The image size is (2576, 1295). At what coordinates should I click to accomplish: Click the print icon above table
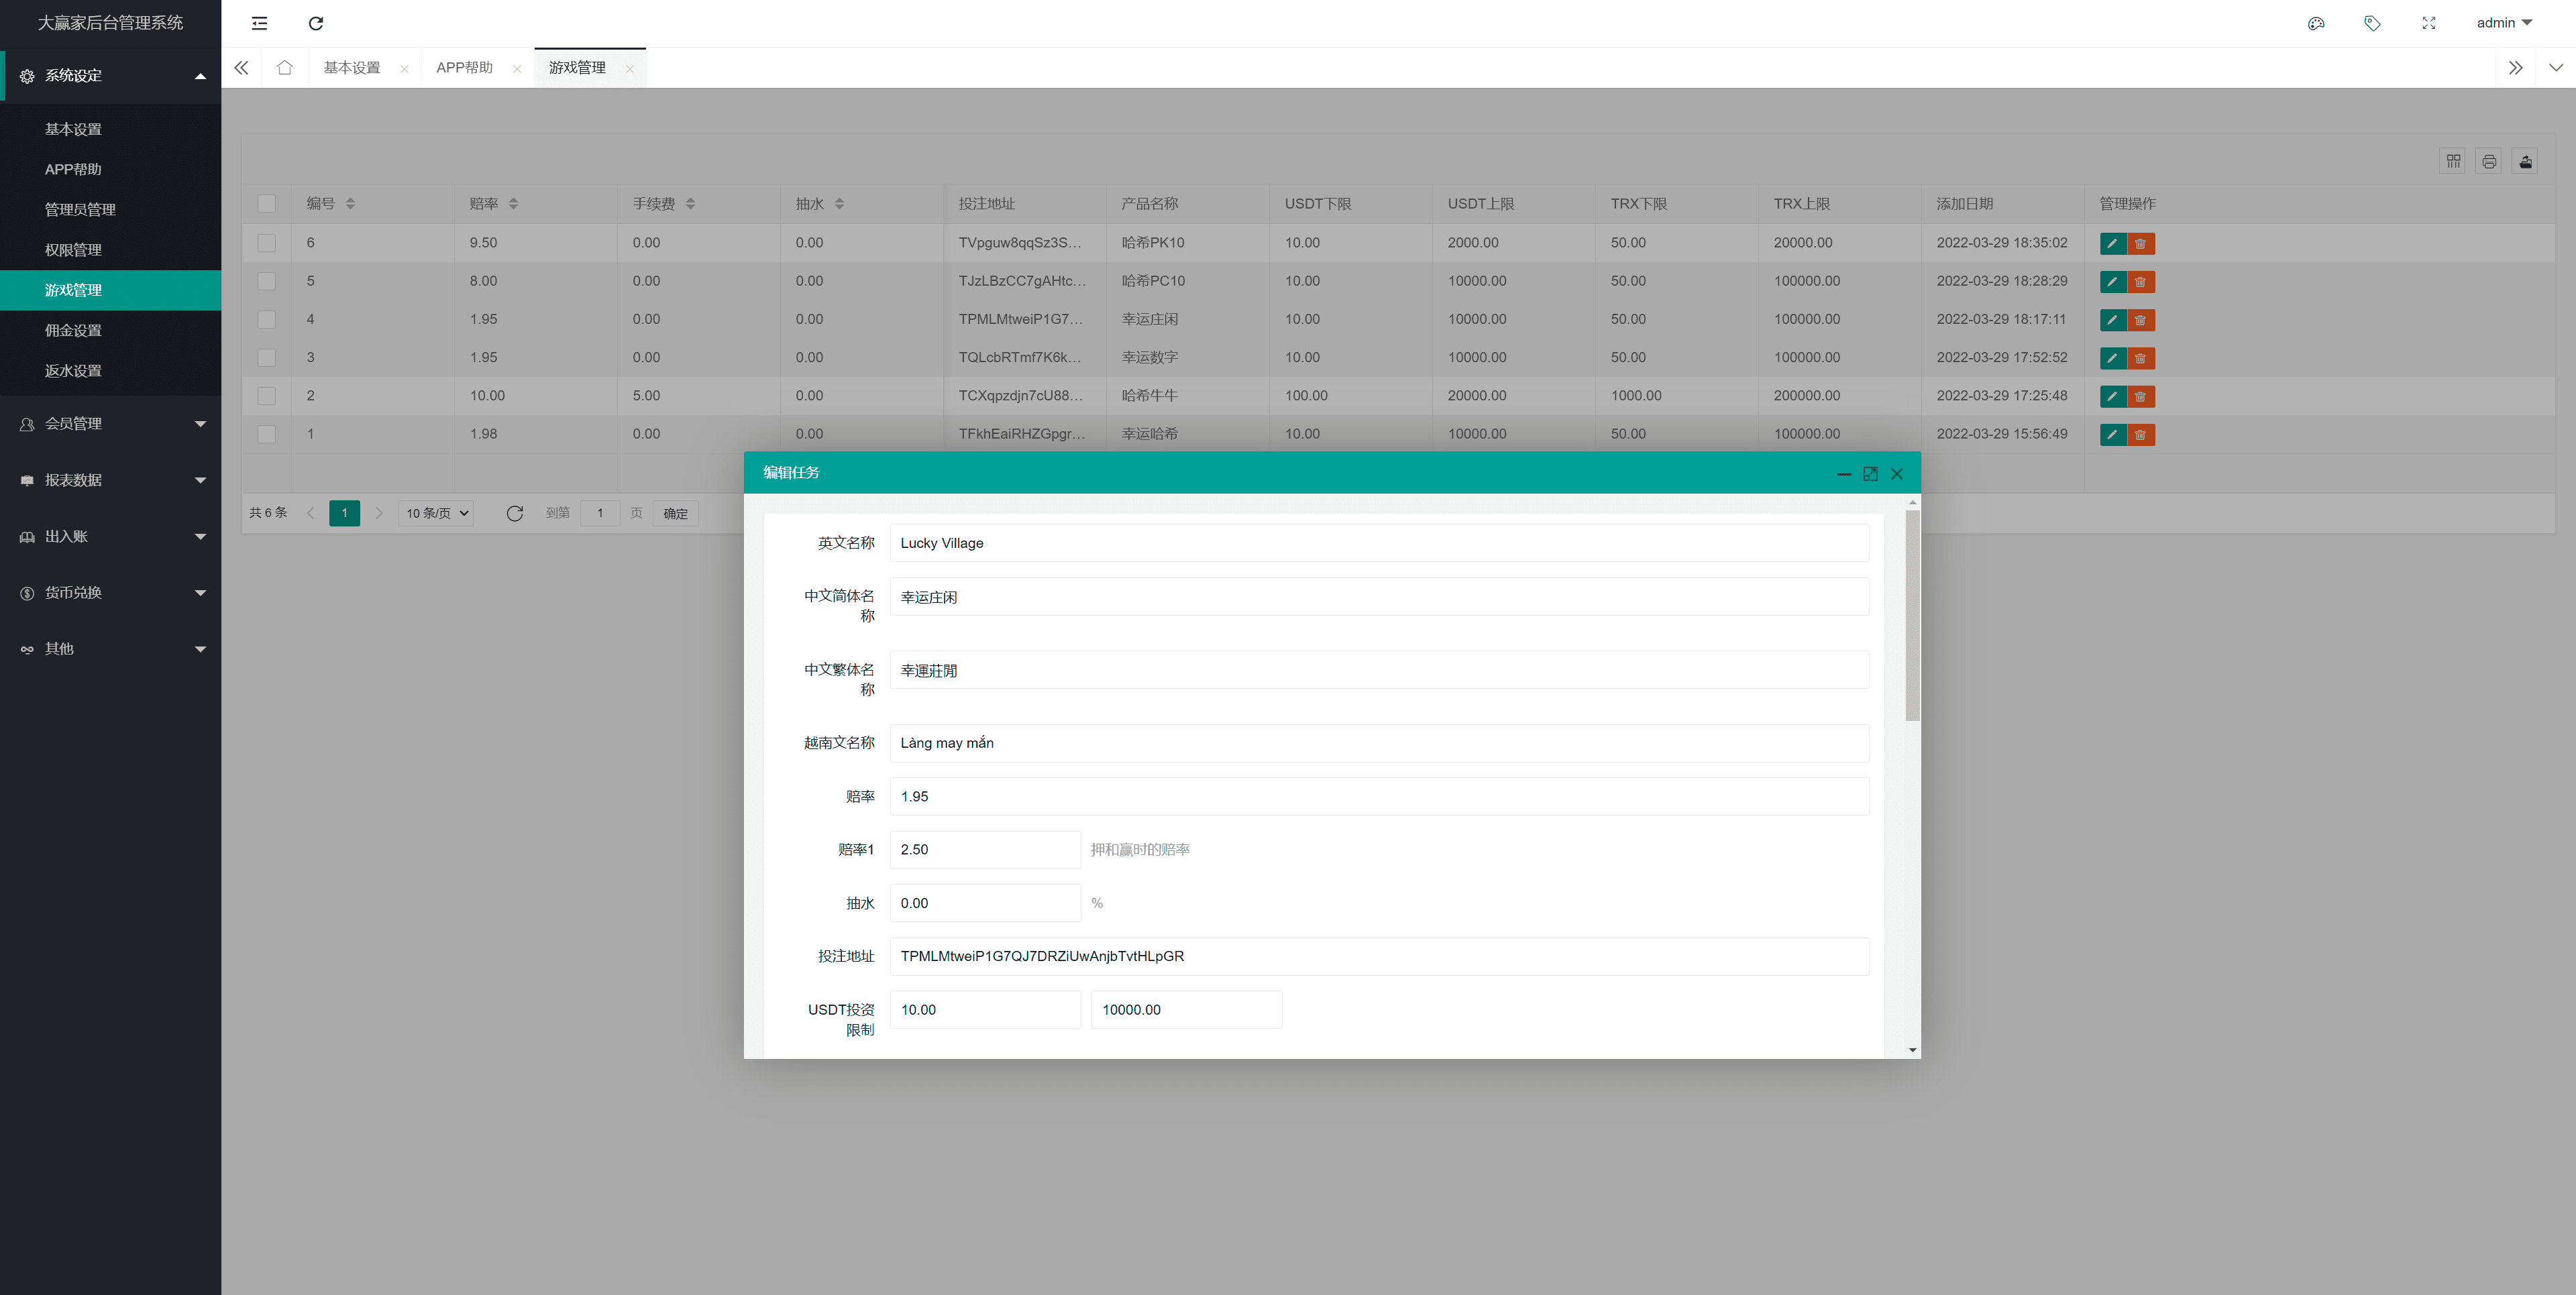coord(2489,161)
